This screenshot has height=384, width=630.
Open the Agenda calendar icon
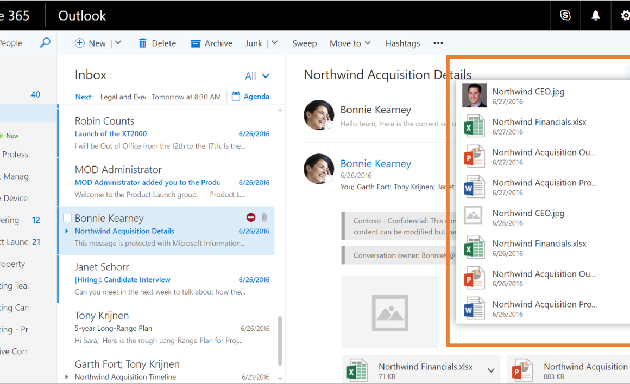[x=236, y=97]
